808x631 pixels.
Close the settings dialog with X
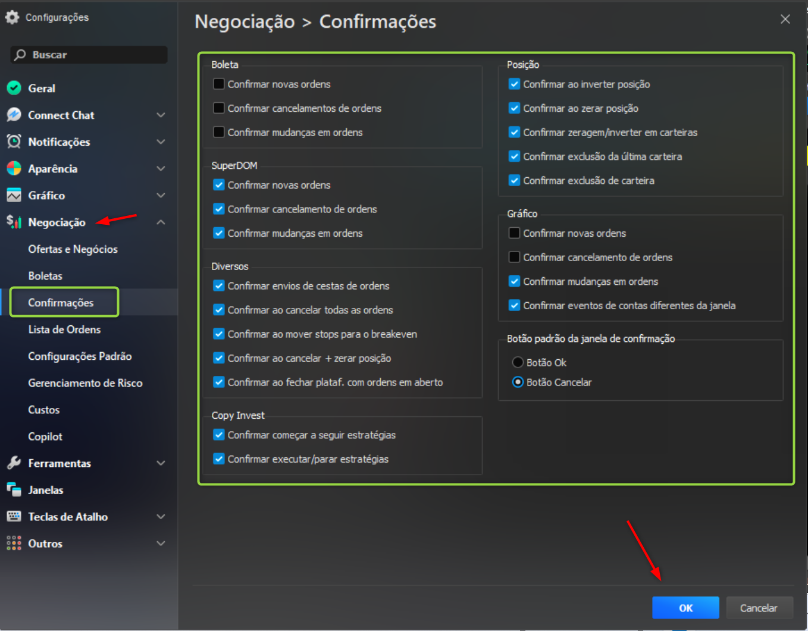point(785,19)
